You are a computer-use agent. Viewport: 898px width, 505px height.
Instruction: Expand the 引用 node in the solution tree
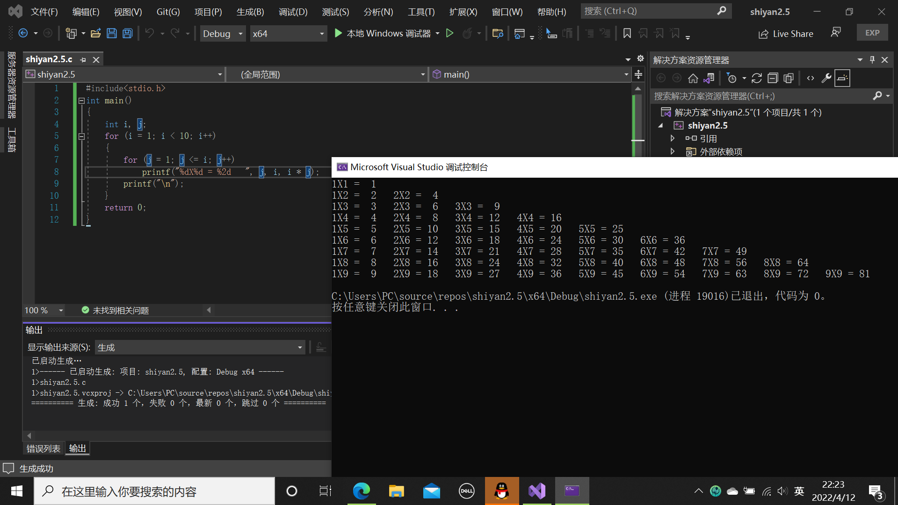coord(673,138)
